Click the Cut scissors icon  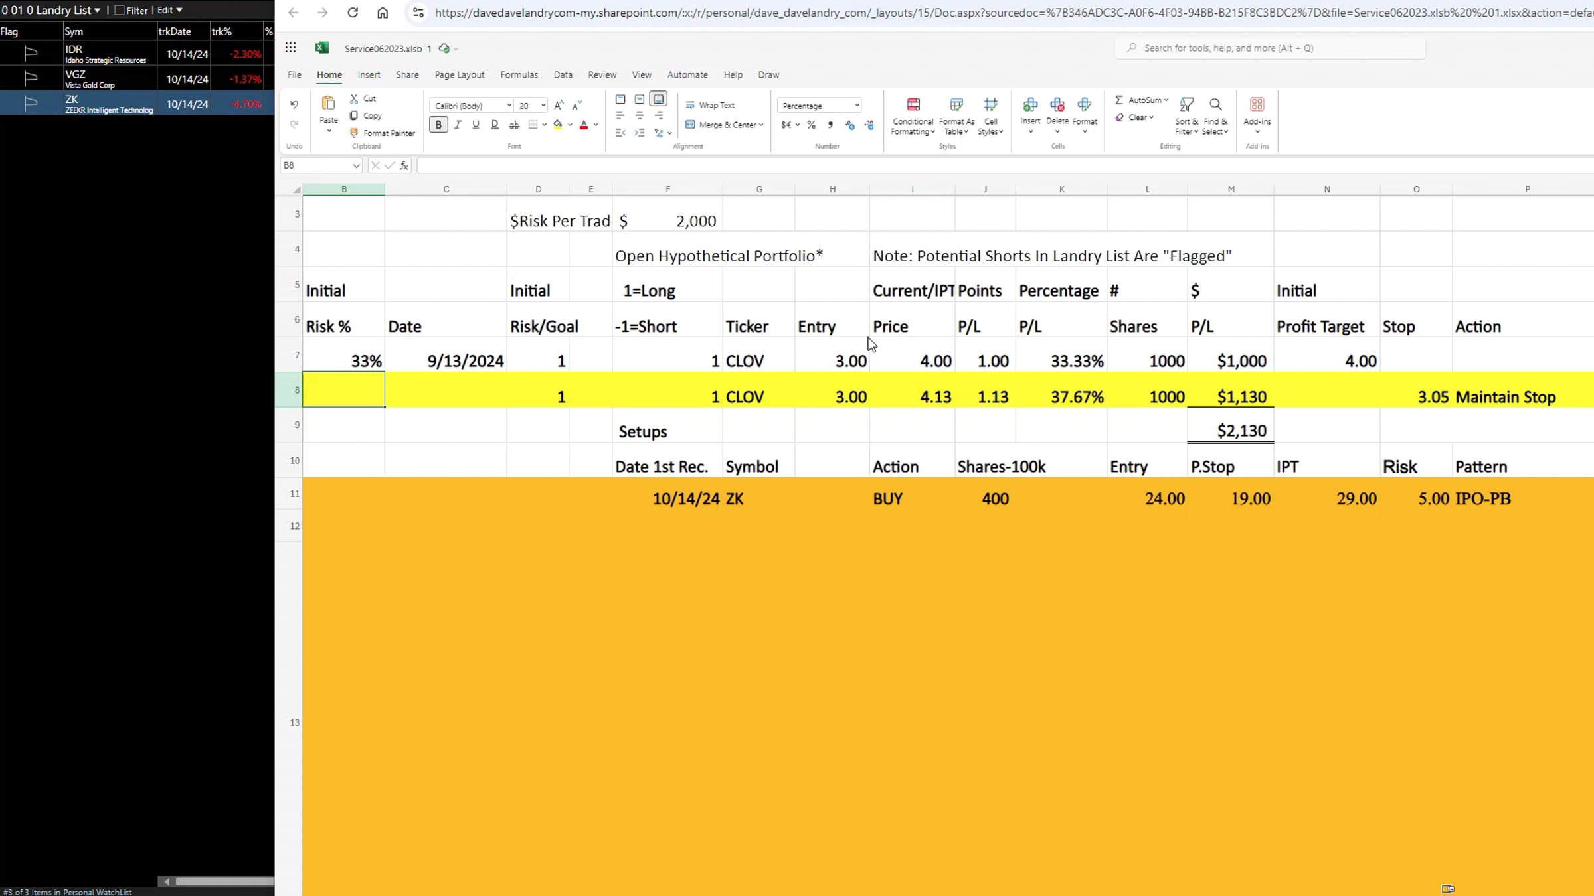pyautogui.click(x=354, y=98)
